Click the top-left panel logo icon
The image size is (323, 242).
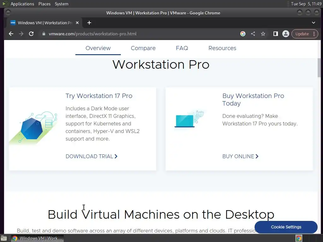[5, 4]
